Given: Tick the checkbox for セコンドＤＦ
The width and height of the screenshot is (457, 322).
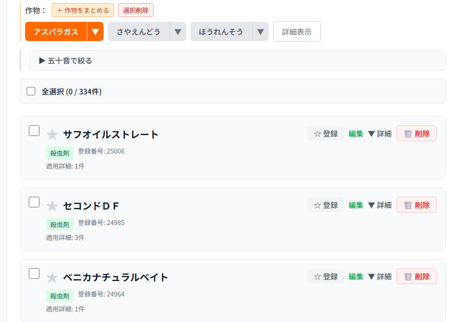Looking at the screenshot, I should point(34,202).
